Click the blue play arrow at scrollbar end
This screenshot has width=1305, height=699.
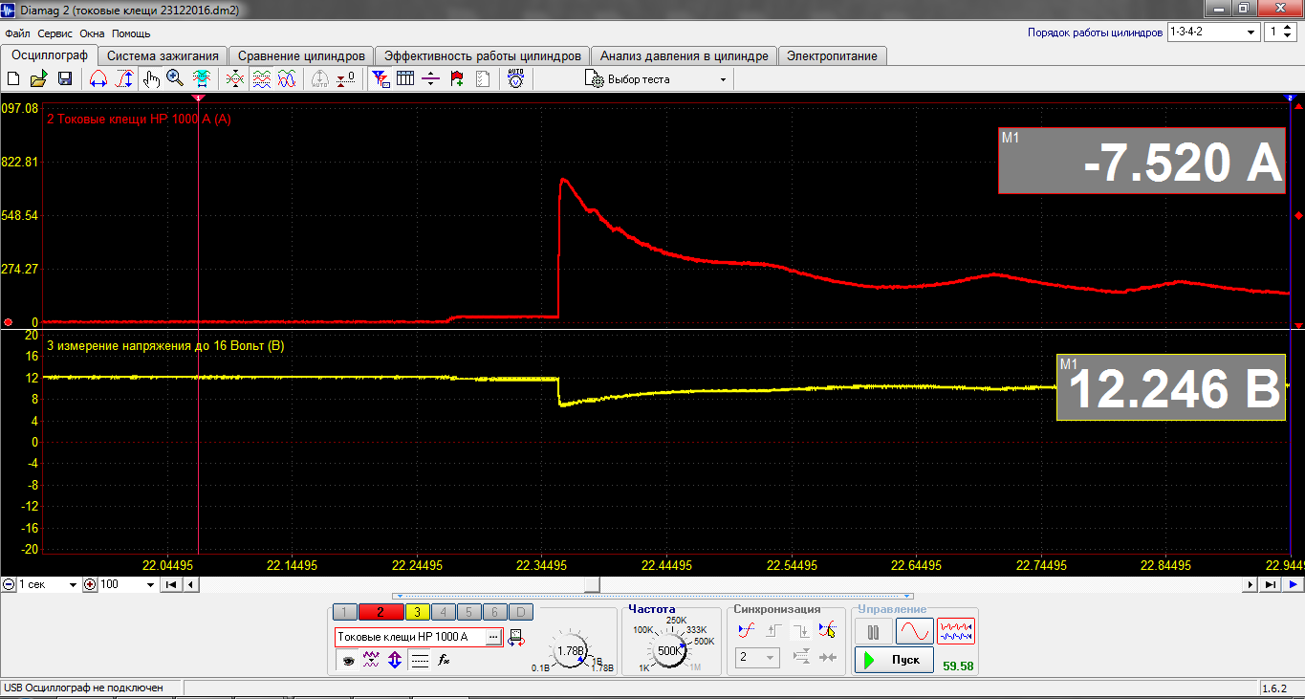pos(1292,584)
